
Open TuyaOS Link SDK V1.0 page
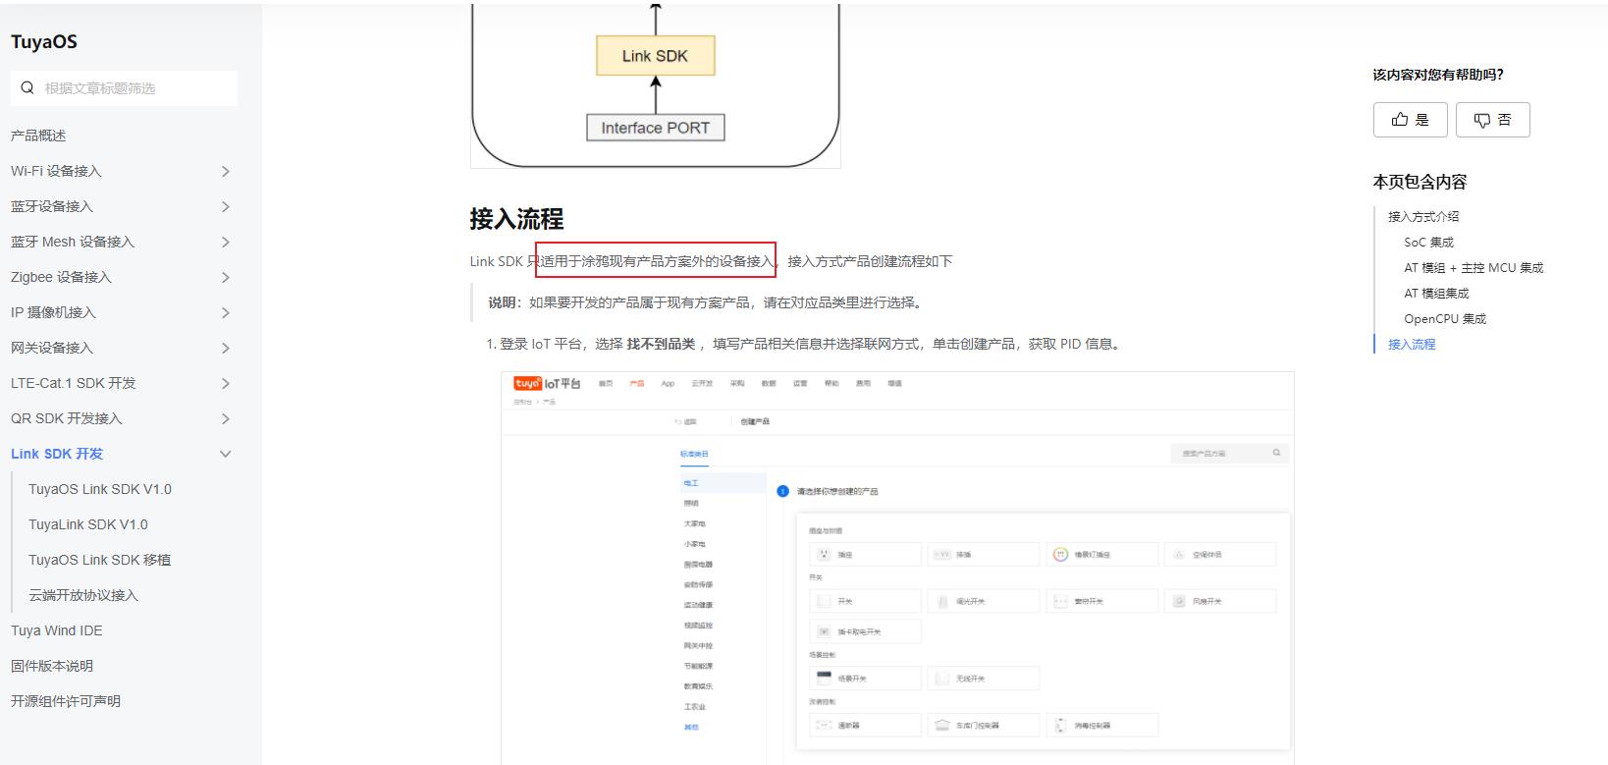point(100,489)
